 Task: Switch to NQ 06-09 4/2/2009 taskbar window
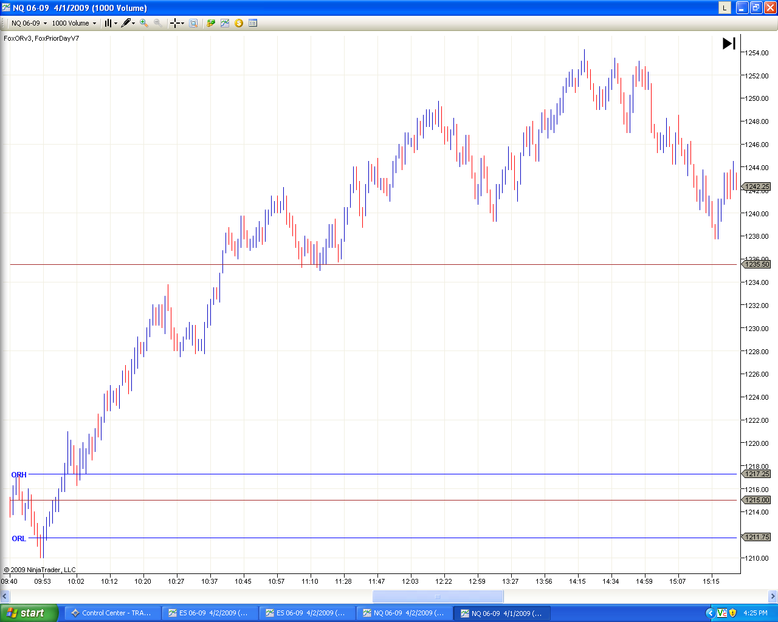404,613
